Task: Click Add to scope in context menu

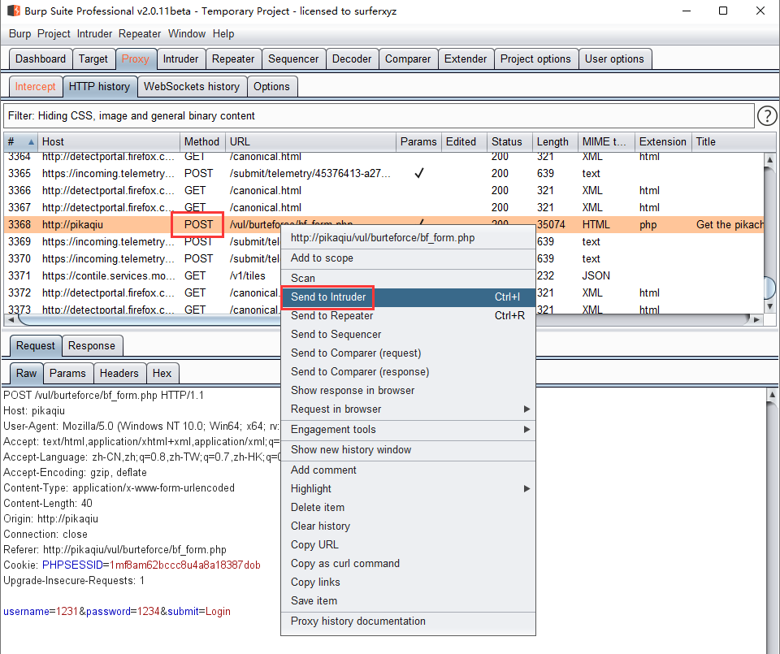Action: [x=408, y=258]
